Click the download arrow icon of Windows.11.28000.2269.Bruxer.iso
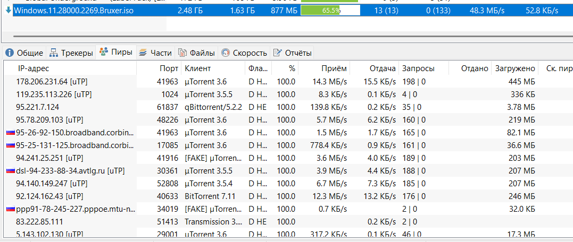Screen dimensions: 573x242 pyautogui.click(x=9, y=10)
